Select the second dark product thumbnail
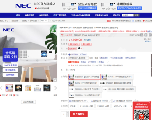Screen dimensions: 152x120 point(19,88)
